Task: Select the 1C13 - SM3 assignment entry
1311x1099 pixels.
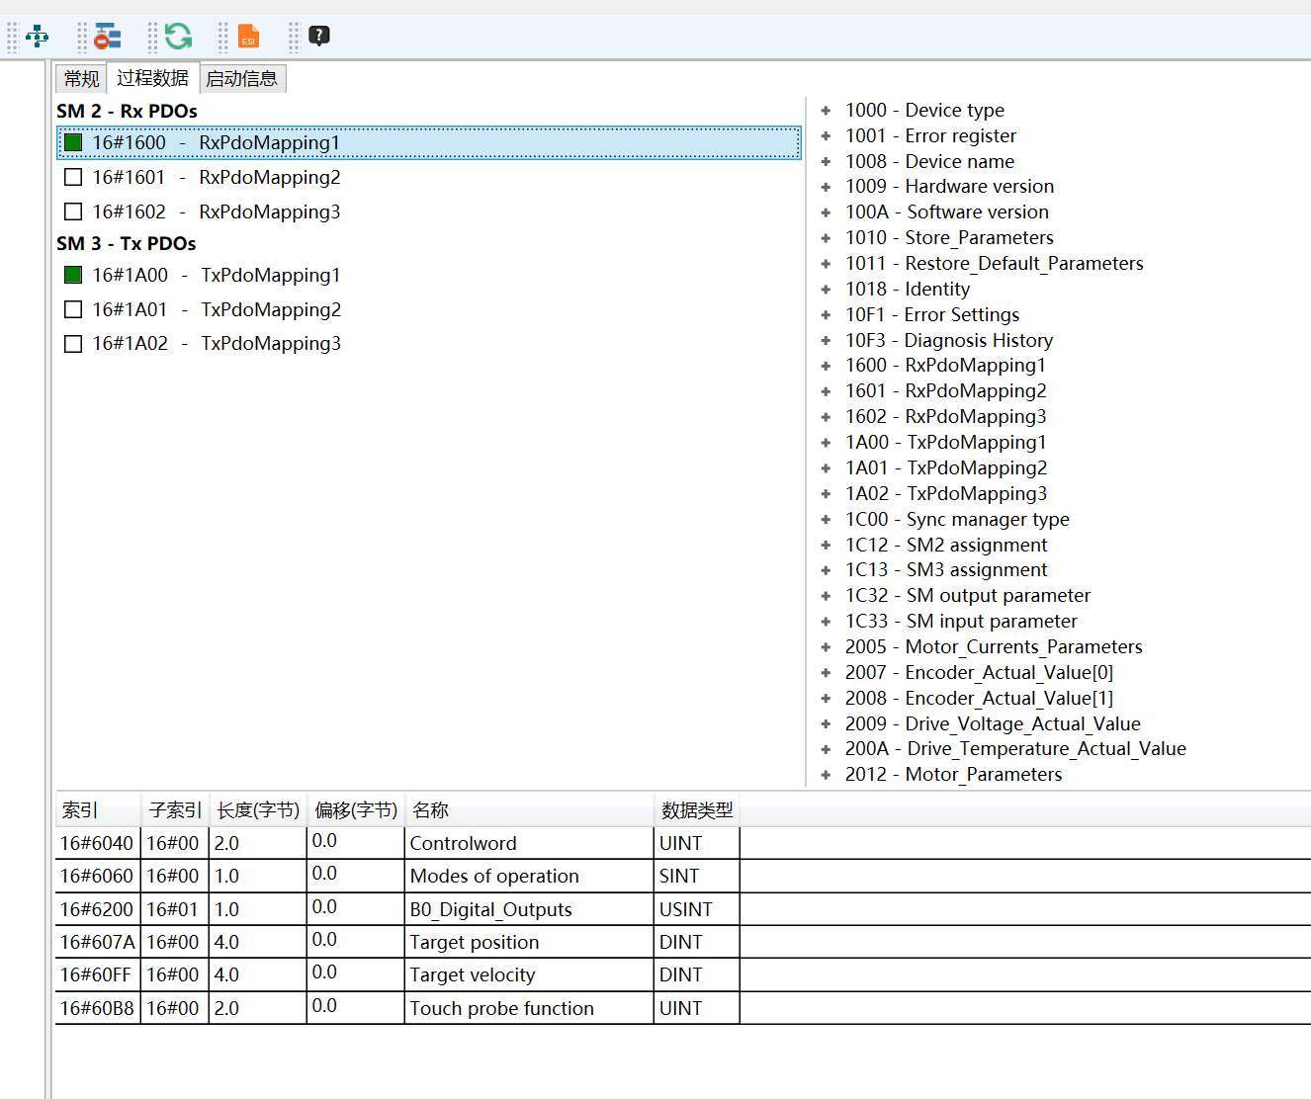Action: (x=946, y=569)
